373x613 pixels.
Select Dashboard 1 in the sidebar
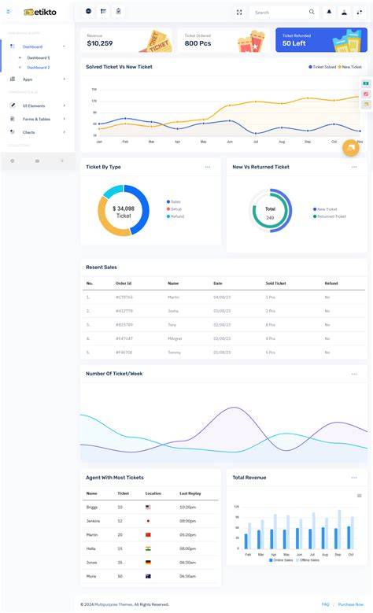pos(39,58)
